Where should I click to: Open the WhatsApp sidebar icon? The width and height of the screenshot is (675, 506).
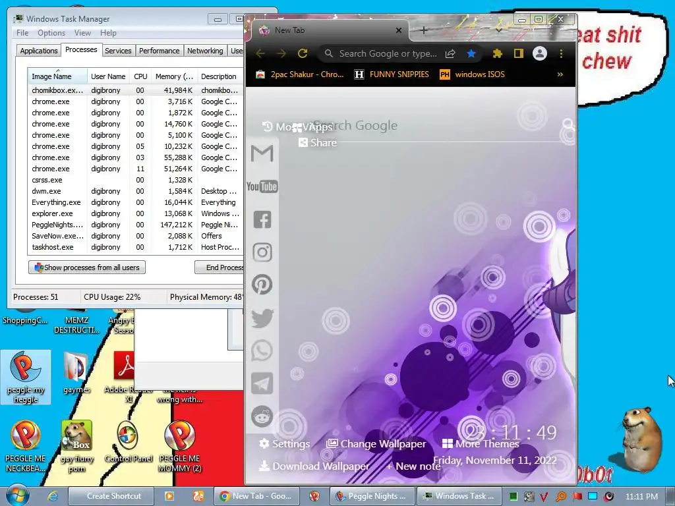pyautogui.click(x=262, y=351)
